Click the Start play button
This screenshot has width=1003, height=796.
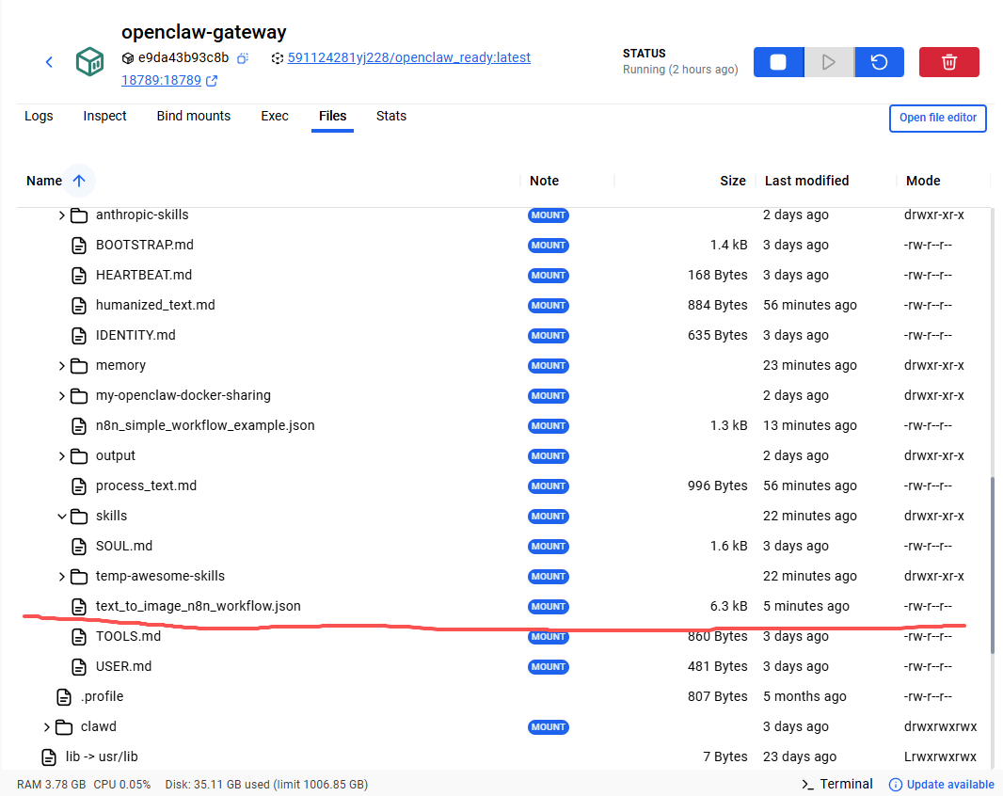pyautogui.click(x=828, y=62)
